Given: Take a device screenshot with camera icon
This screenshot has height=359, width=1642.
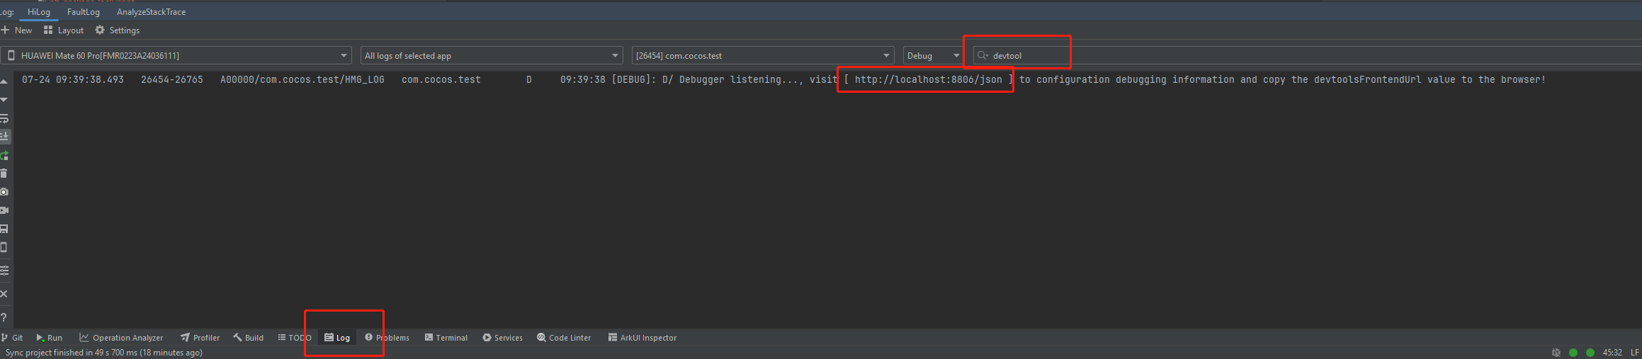Looking at the screenshot, I should (x=4, y=192).
